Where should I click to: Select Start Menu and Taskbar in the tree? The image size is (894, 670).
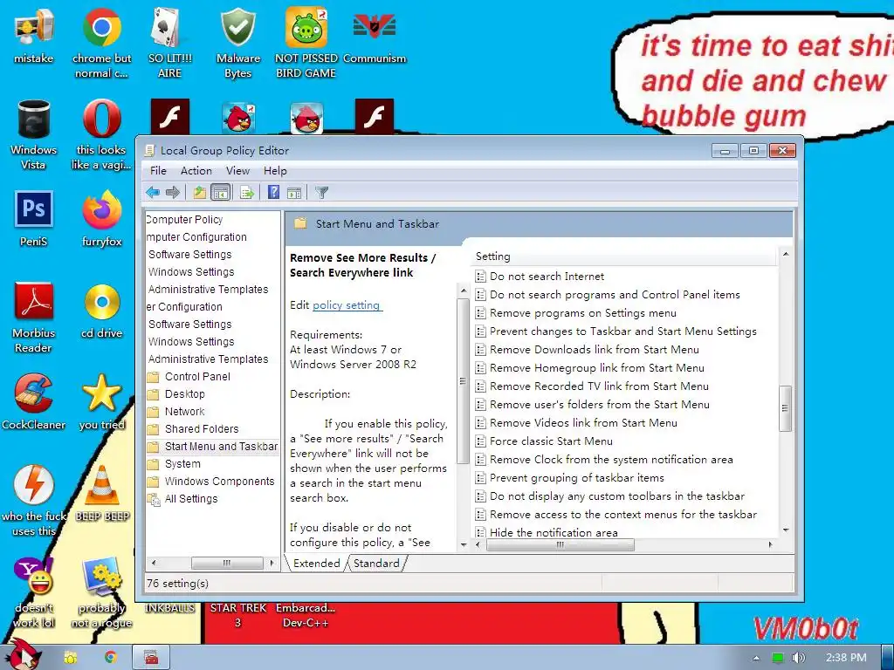coord(221,447)
